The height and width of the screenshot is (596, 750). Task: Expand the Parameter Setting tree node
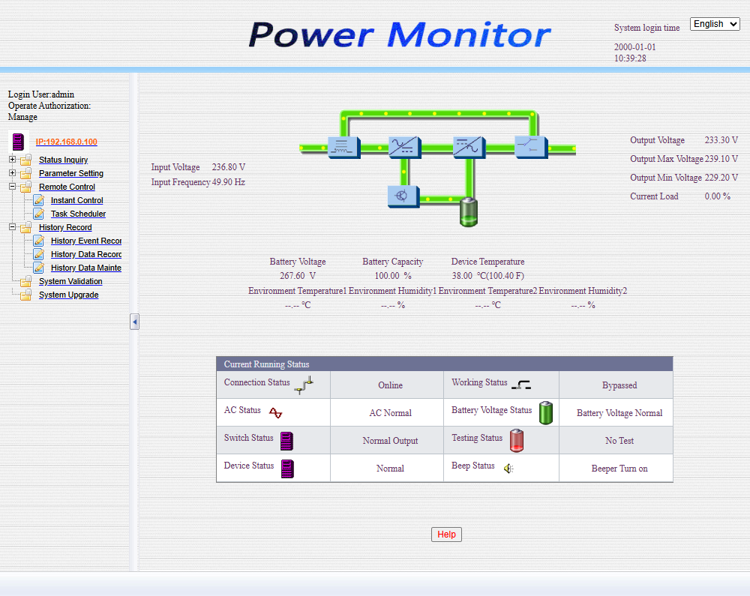12,173
